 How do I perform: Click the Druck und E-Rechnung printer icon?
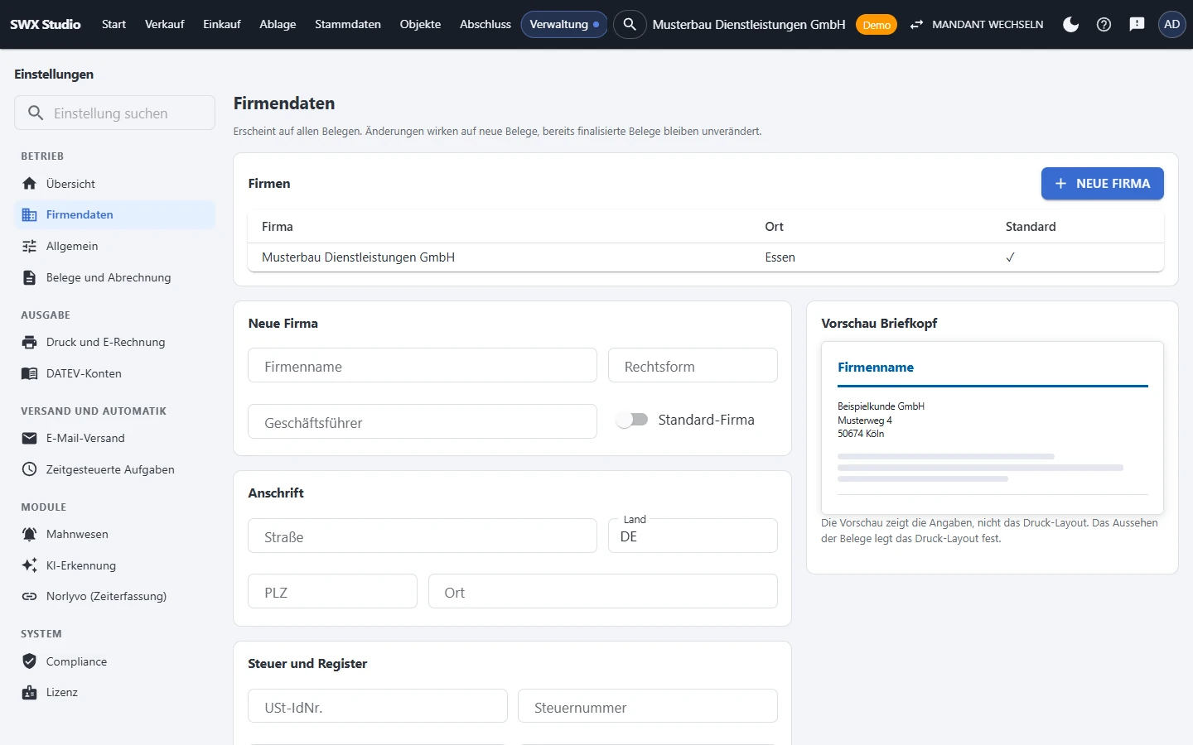[x=30, y=342]
